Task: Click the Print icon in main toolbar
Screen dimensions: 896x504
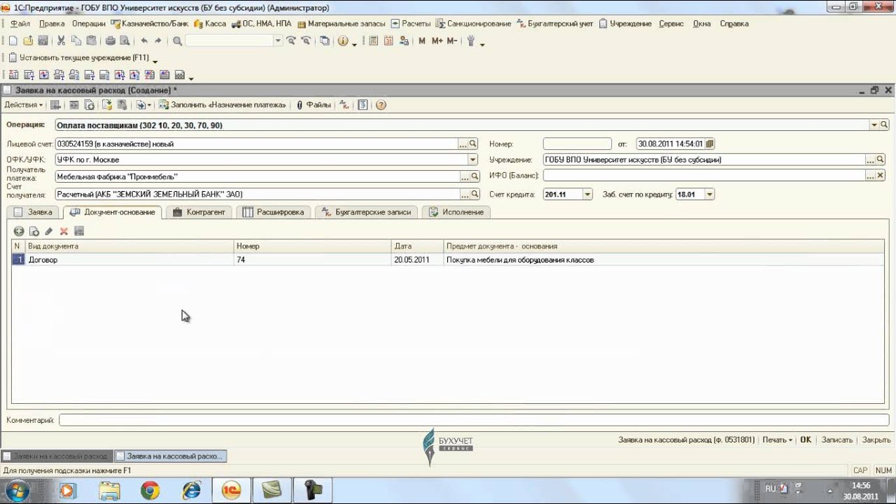Action: point(110,41)
